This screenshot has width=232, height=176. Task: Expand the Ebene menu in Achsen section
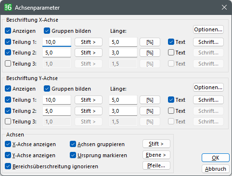coord(156,155)
